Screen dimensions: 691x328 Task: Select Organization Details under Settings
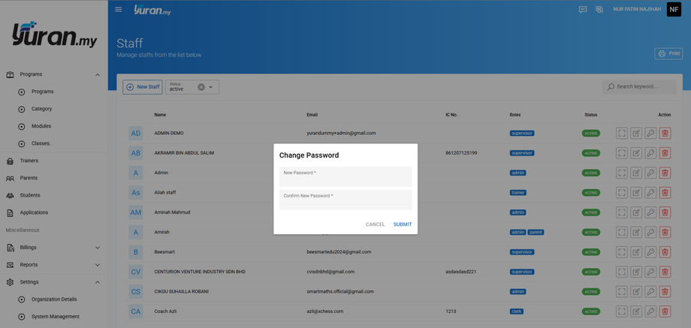coord(54,299)
